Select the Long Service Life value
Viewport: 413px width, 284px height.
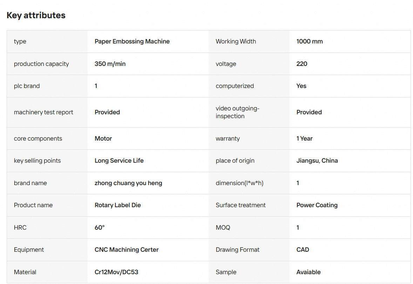[119, 161]
